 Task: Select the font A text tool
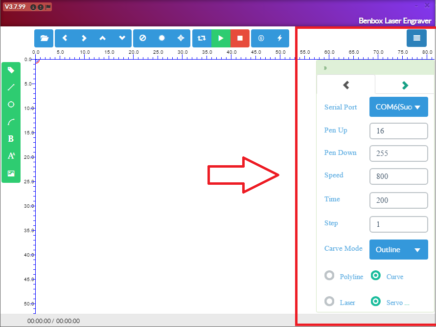[x=11, y=156]
